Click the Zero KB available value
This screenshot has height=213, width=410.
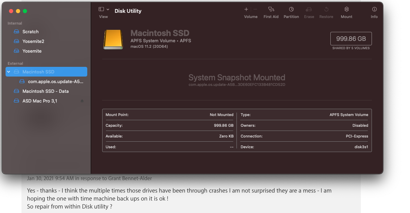click(226, 136)
